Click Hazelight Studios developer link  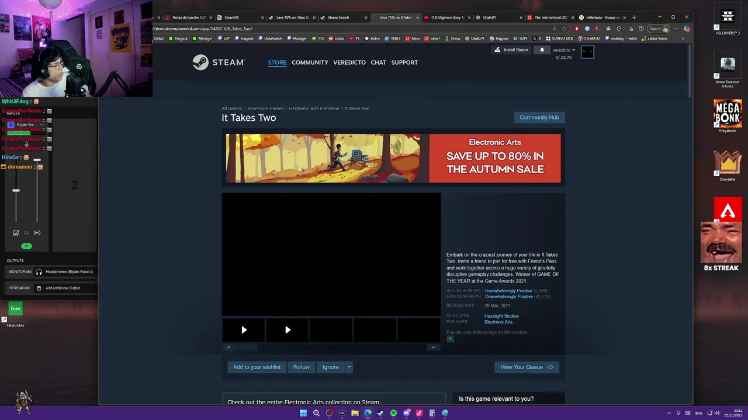[x=501, y=316]
